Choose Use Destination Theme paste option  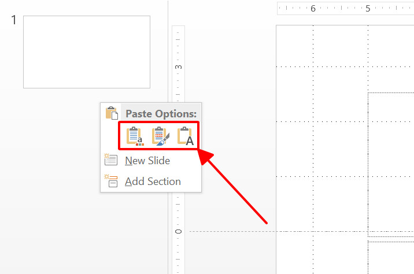(135, 136)
